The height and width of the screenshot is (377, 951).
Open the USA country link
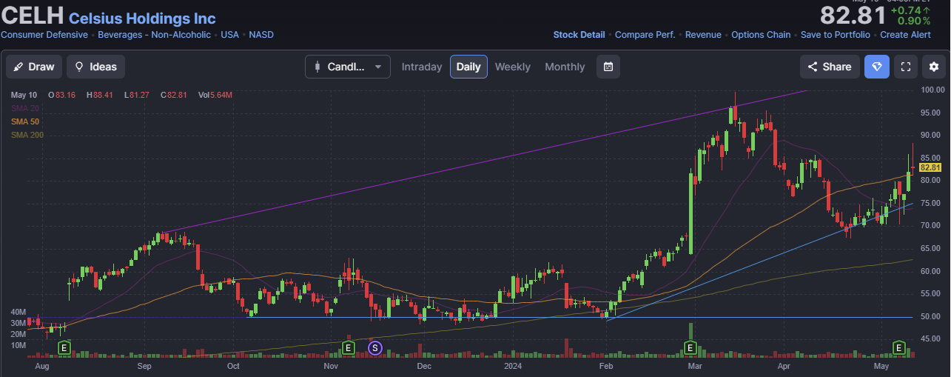pyautogui.click(x=229, y=35)
